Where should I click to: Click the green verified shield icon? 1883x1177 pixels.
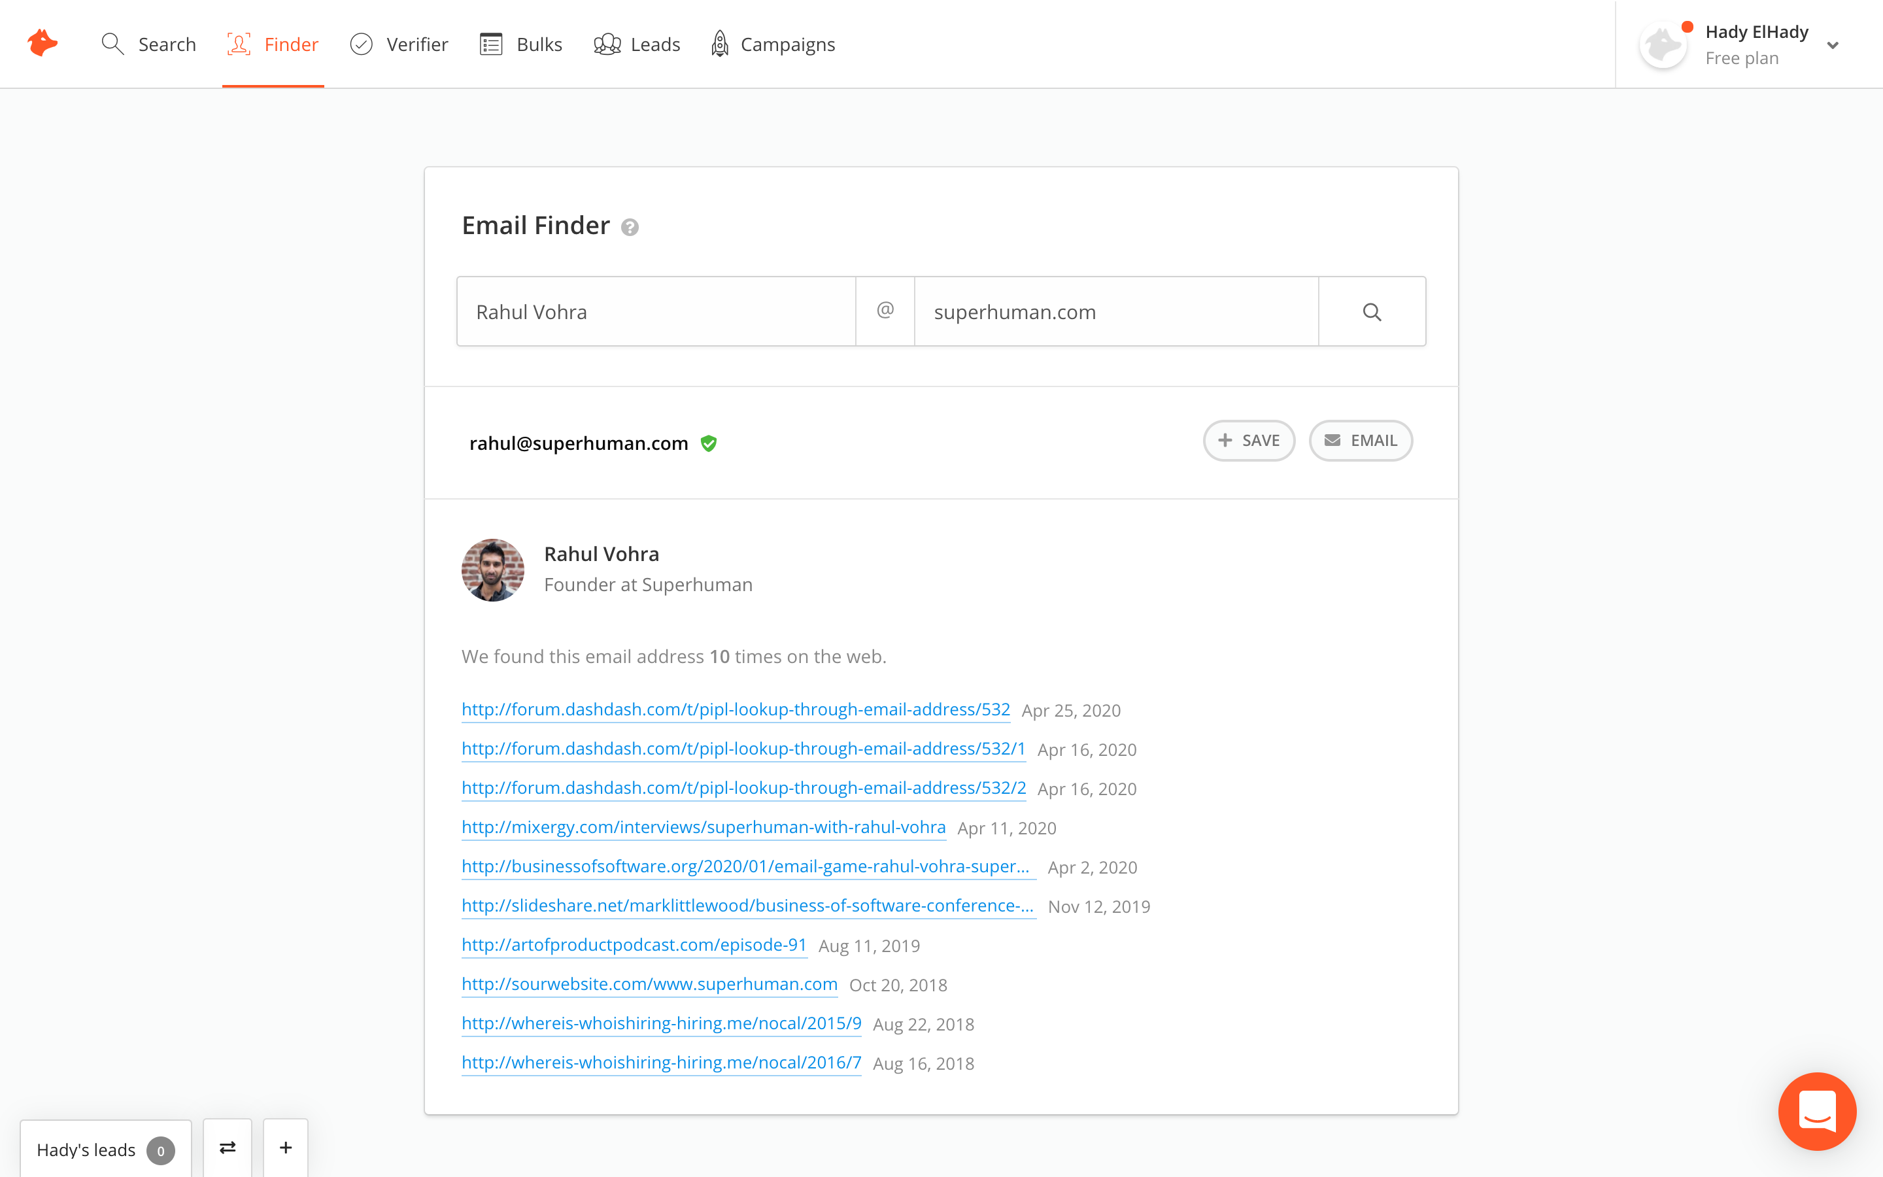click(x=708, y=444)
